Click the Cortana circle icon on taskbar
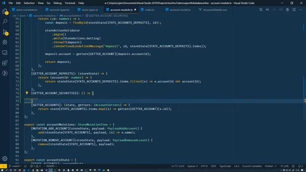The height and width of the screenshot is (172, 306). click(x=11, y=170)
